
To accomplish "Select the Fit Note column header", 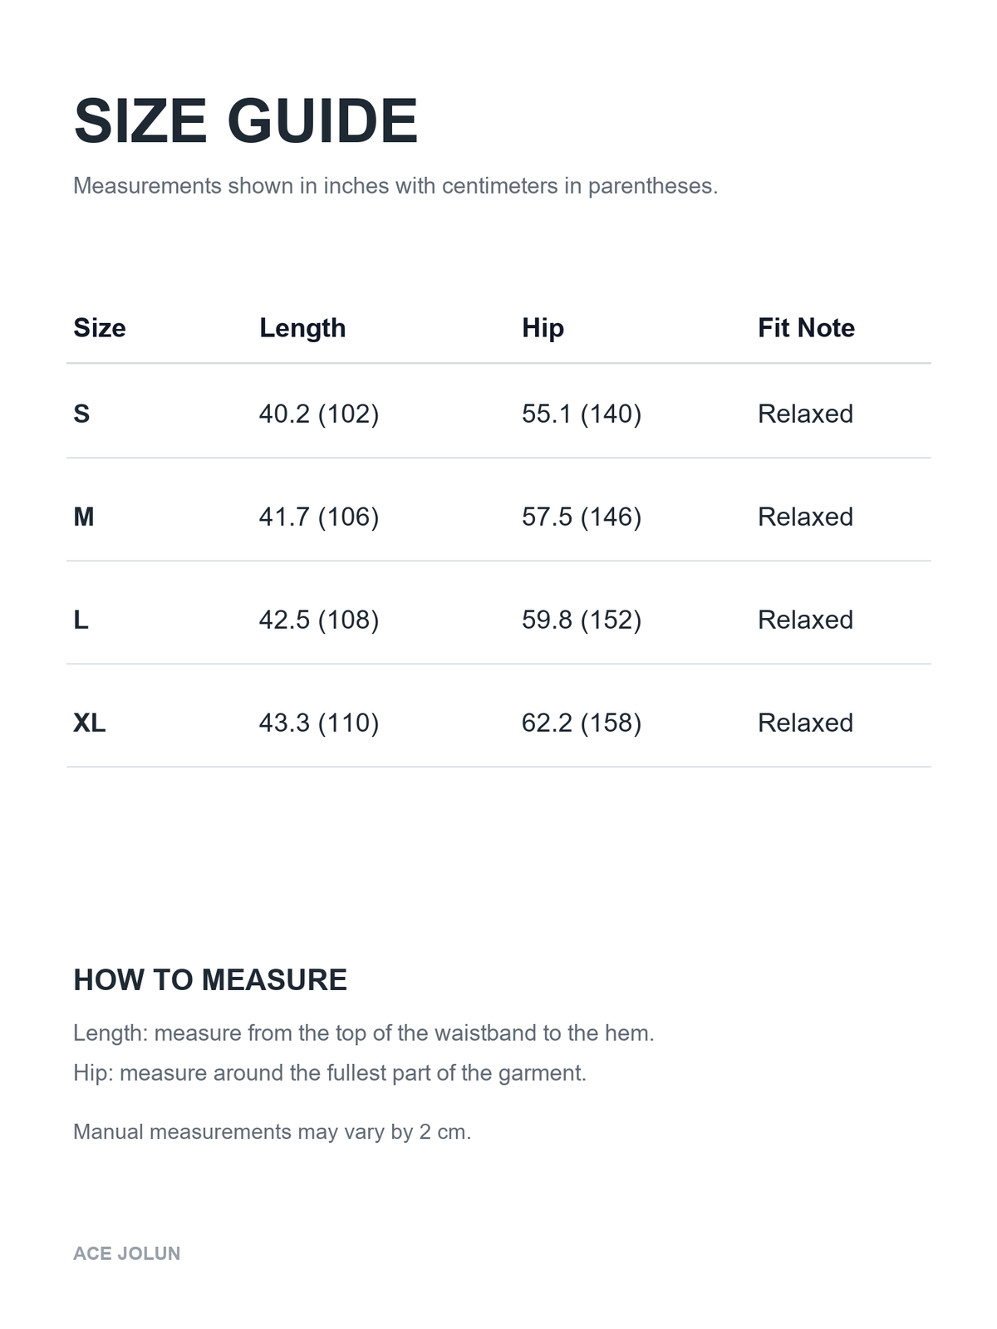I will tap(806, 328).
